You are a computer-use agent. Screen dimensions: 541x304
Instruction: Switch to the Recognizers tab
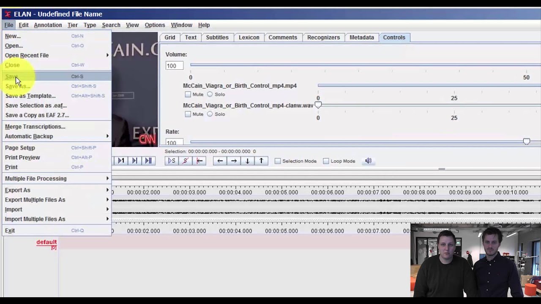click(323, 37)
